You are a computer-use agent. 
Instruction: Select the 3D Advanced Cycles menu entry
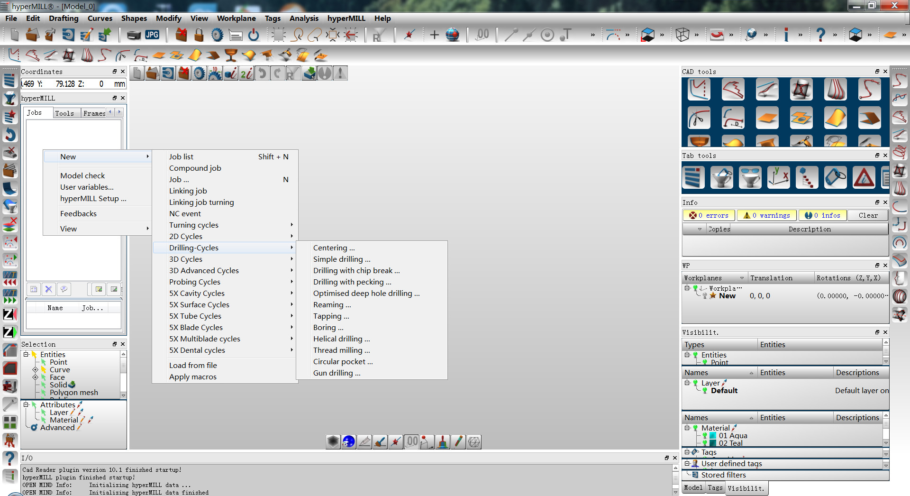coord(204,270)
